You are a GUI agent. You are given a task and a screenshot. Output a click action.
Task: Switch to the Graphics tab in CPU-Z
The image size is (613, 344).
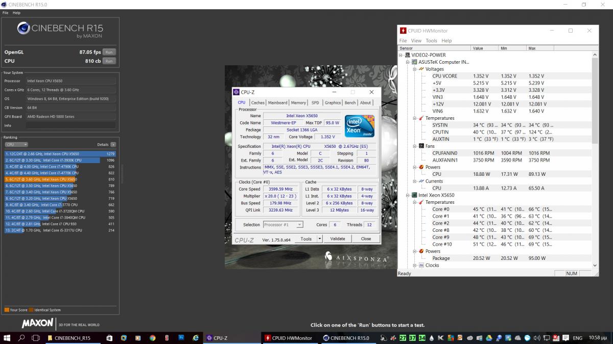(x=333, y=102)
